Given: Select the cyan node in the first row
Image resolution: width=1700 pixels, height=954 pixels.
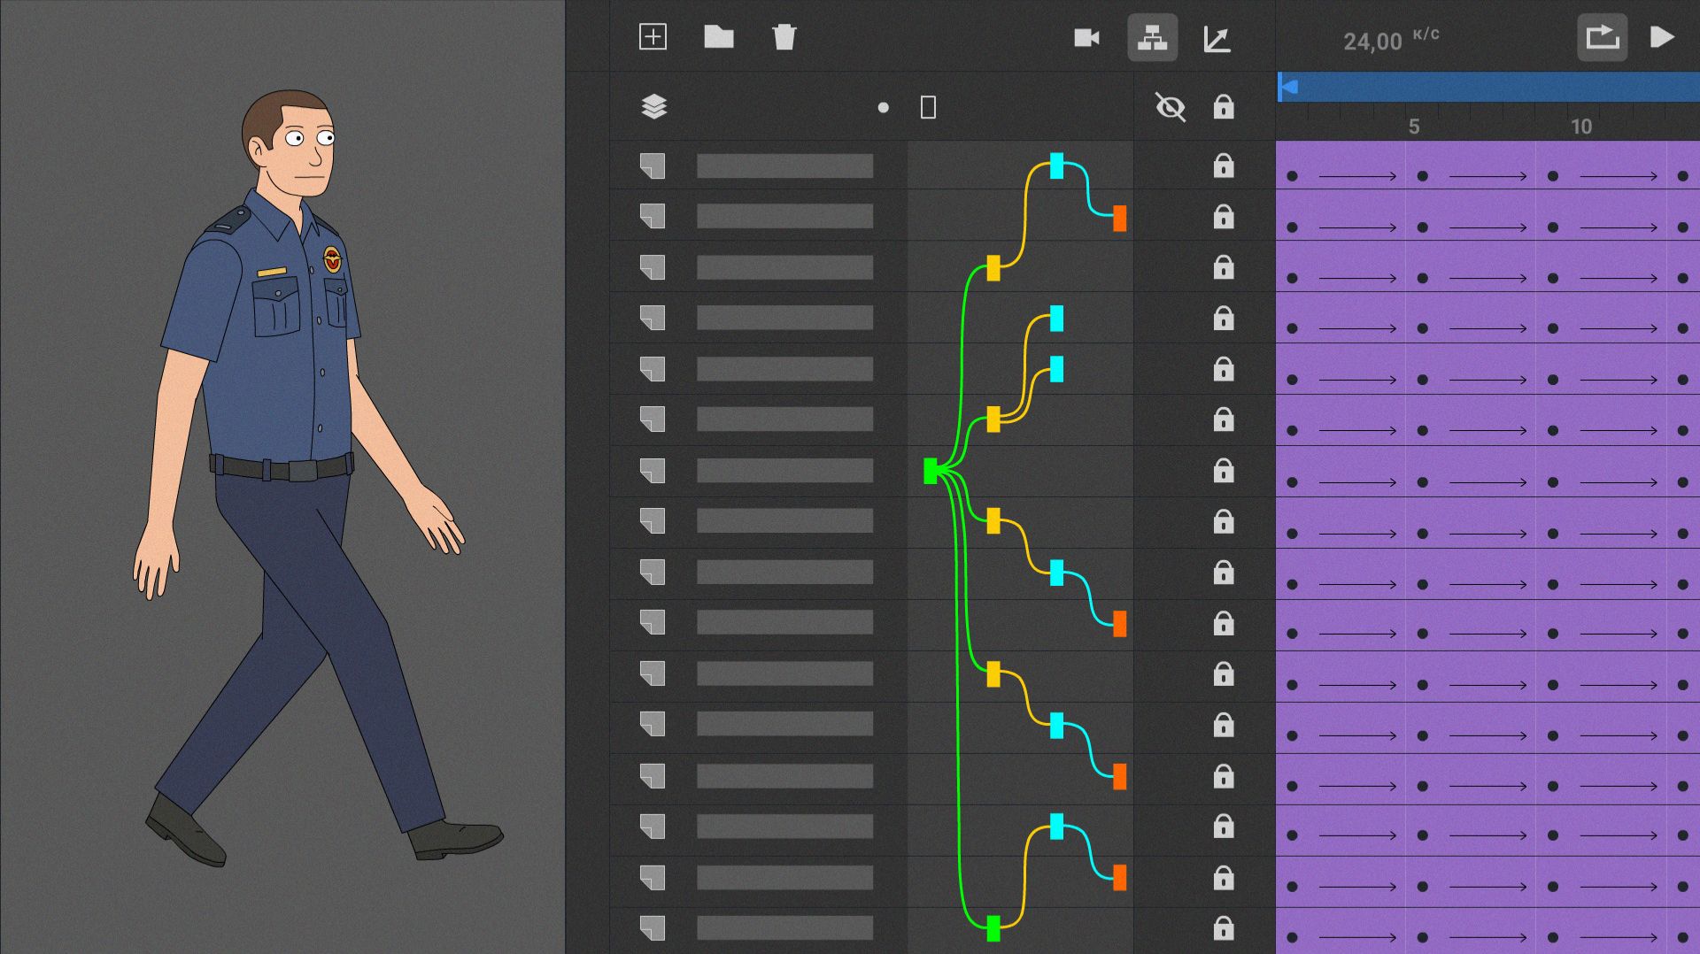Looking at the screenshot, I should (x=1056, y=165).
